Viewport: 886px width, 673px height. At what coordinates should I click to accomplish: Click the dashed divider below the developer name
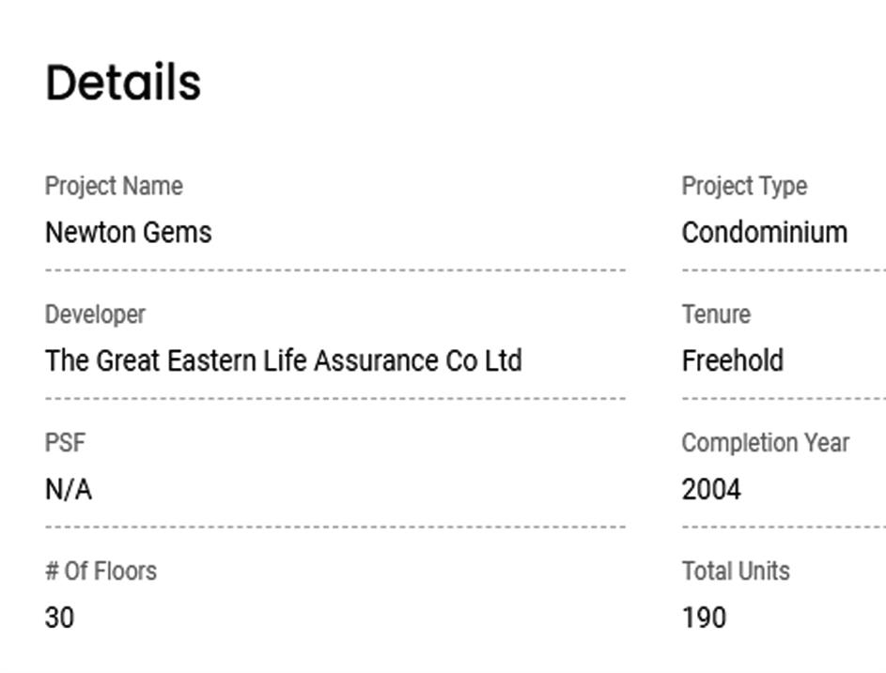[x=334, y=399]
